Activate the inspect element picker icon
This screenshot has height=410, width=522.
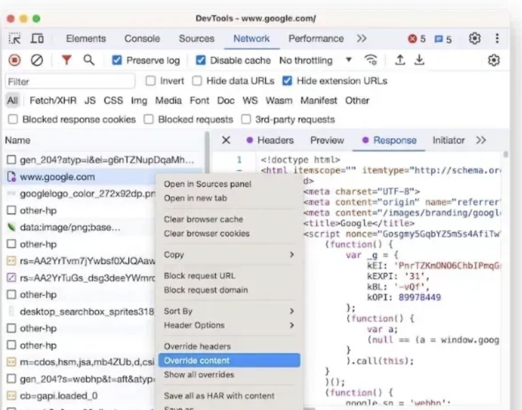coord(14,39)
